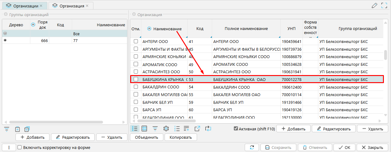Open settings gear in Организация toolbar
391x152 pixels.
tap(166, 129)
